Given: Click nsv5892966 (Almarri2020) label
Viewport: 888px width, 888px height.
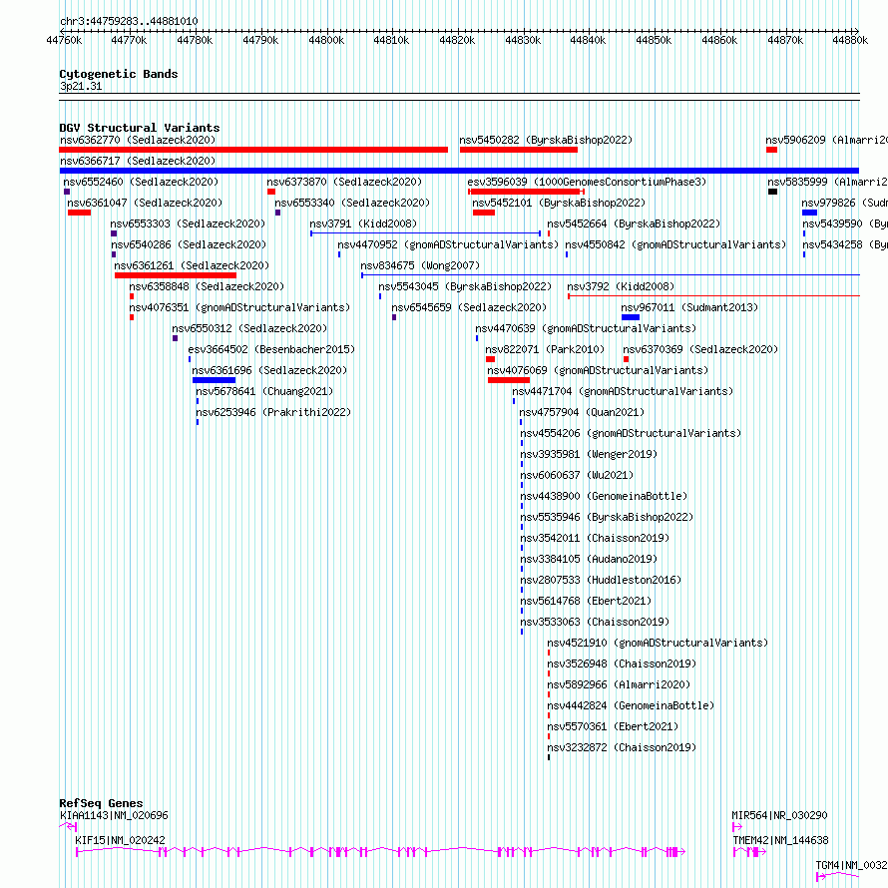Looking at the screenshot, I should 619,684.
